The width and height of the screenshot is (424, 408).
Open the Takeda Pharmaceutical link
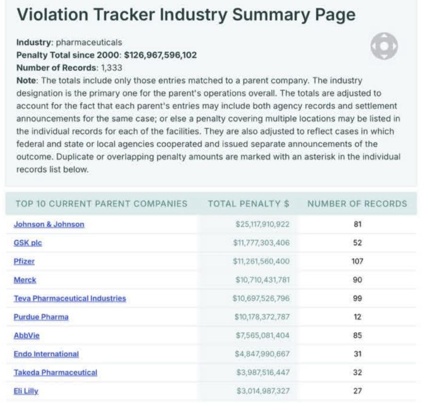pos(56,372)
